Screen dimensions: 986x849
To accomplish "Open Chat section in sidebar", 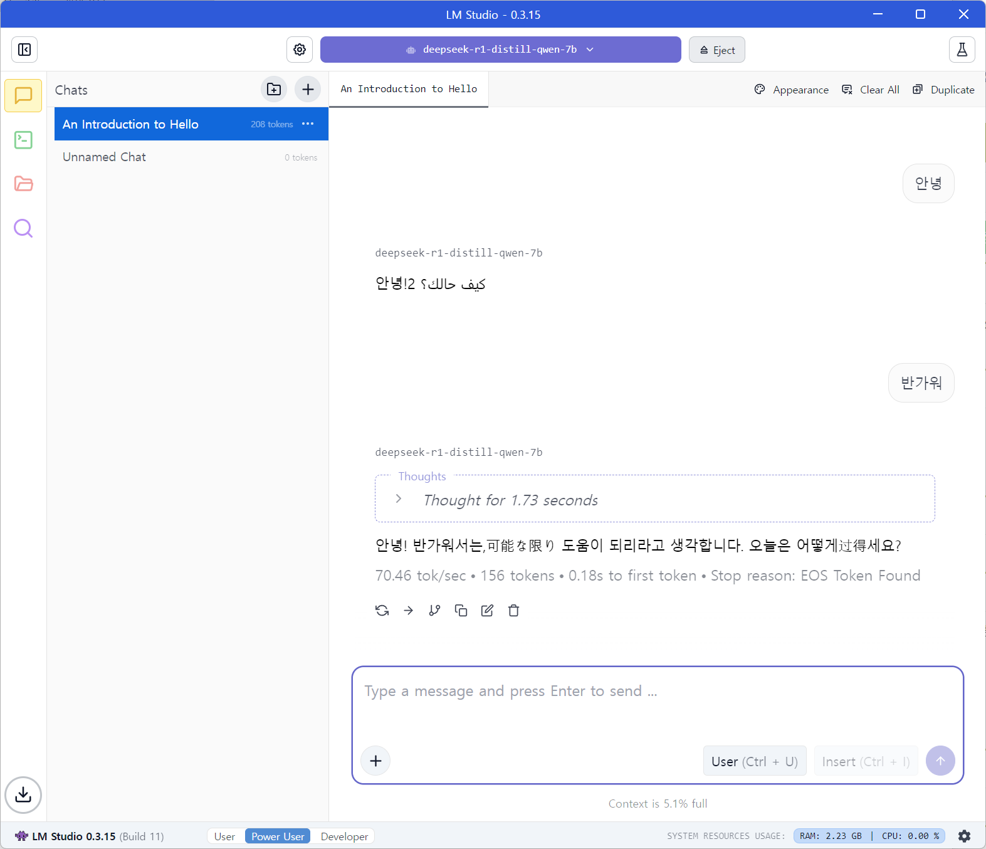I will pyautogui.click(x=23, y=95).
